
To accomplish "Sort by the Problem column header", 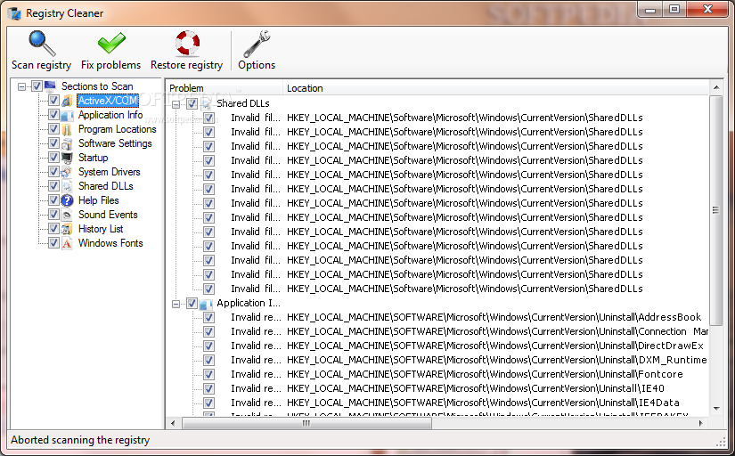I will tap(224, 88).
